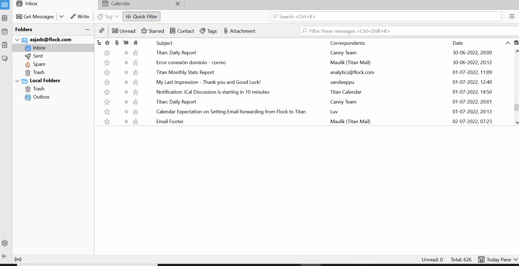Viewport: 519px width, 266px height.
Task: Toggle read status of Luv message
Action: point(126,112)
